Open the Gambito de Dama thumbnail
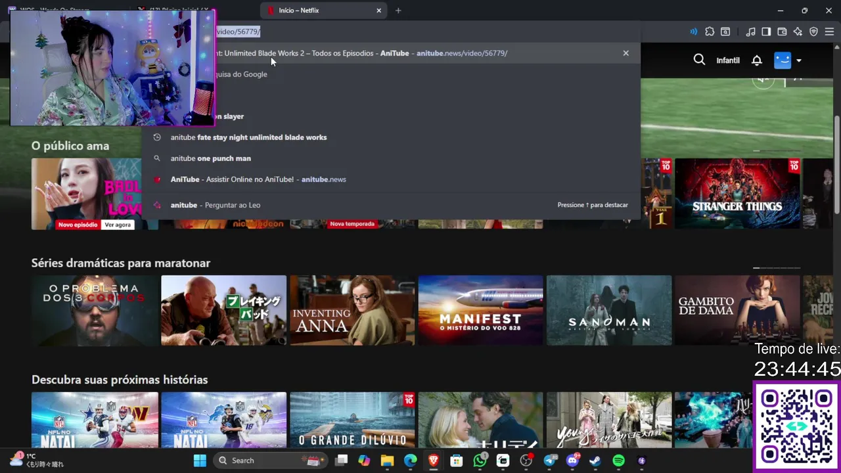Image resolution: width=841 pixels, height=473 pixels. [737, 310]
